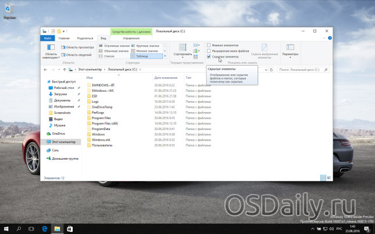Select the Windows.old folder
The height and width of the screenshot is (234, 375).
(x=101, y=139)
